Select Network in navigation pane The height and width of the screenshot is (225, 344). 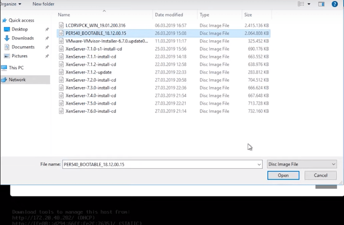point(17,80)
